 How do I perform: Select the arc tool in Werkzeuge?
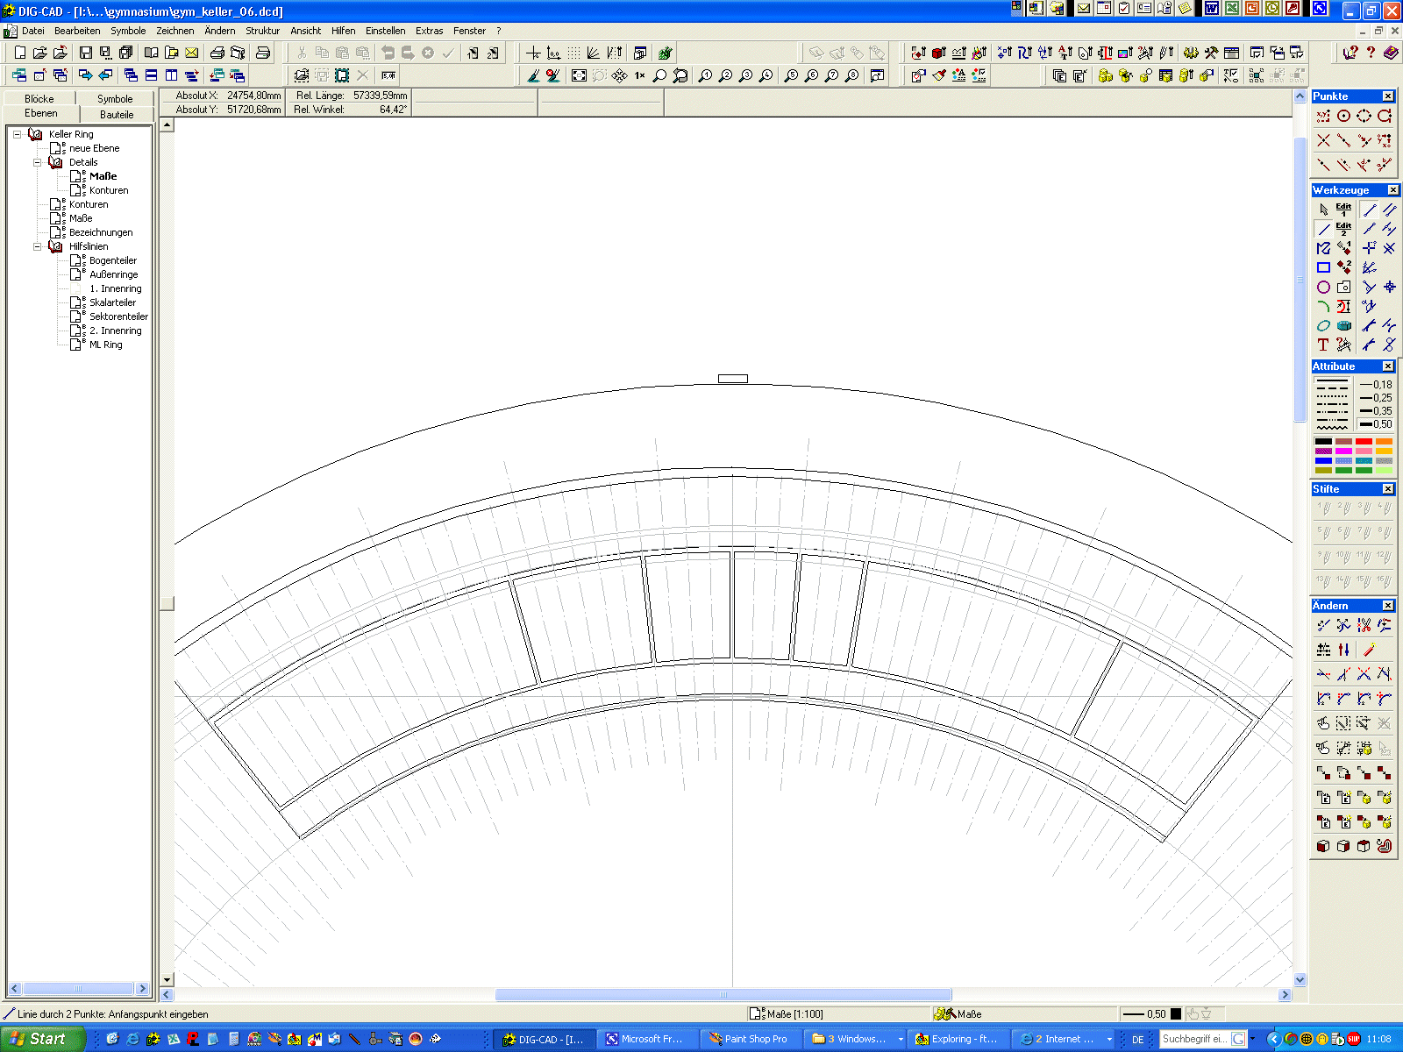(x=1323, y=306)
